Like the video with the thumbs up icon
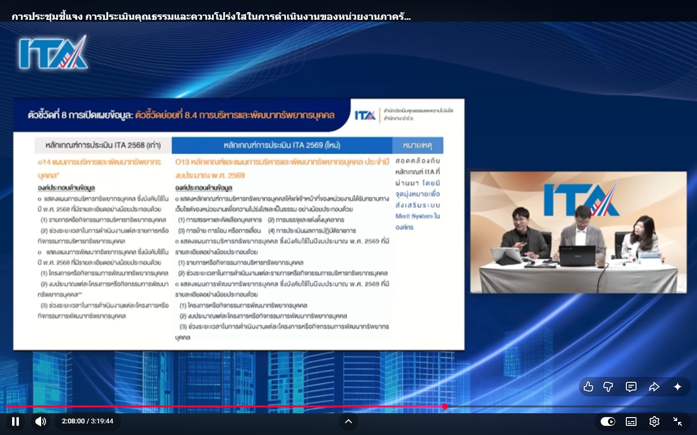The width and height of the screenshot is (697, 435). coord(588,387)
